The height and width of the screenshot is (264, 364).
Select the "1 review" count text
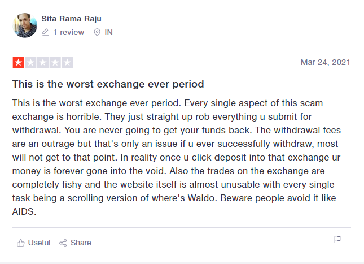point(68,33)
